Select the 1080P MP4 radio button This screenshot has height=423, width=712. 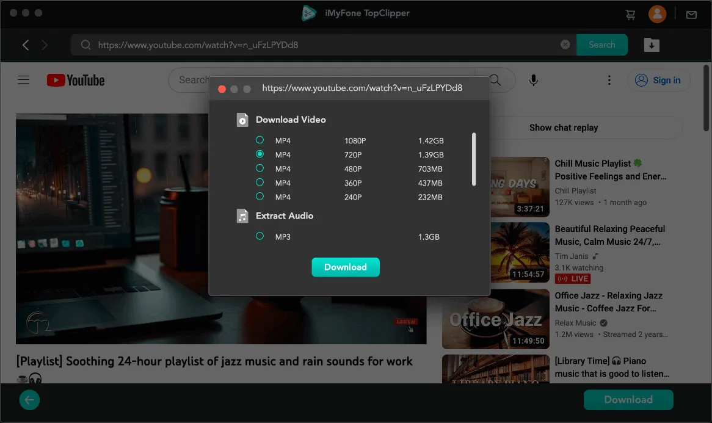(260, 140)
